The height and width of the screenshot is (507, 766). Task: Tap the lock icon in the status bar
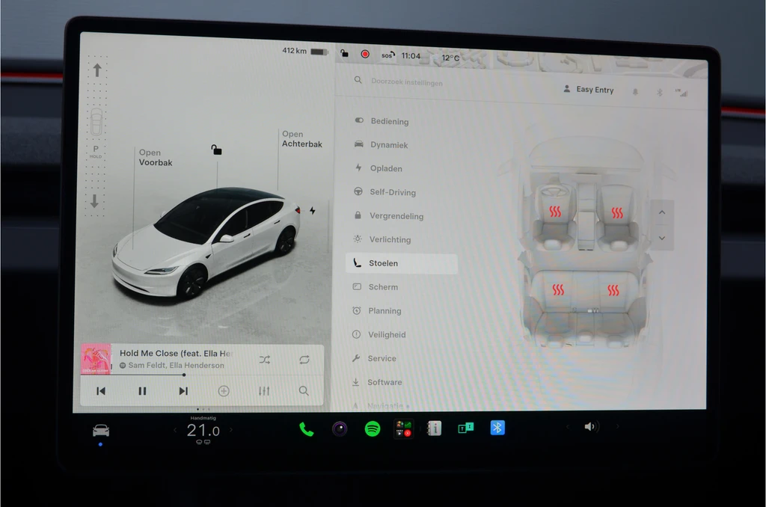344,53
